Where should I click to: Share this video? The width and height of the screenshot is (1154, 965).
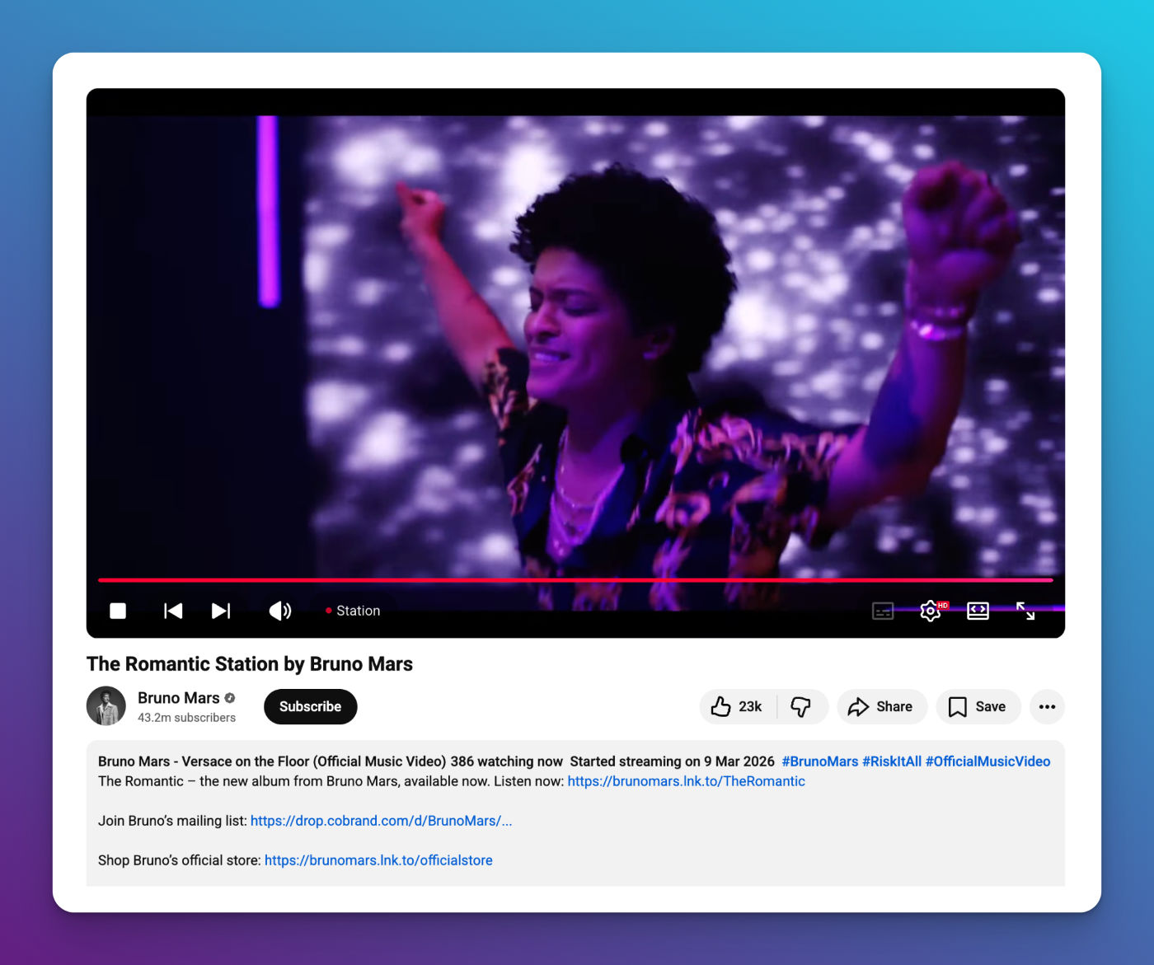[881, 707]
